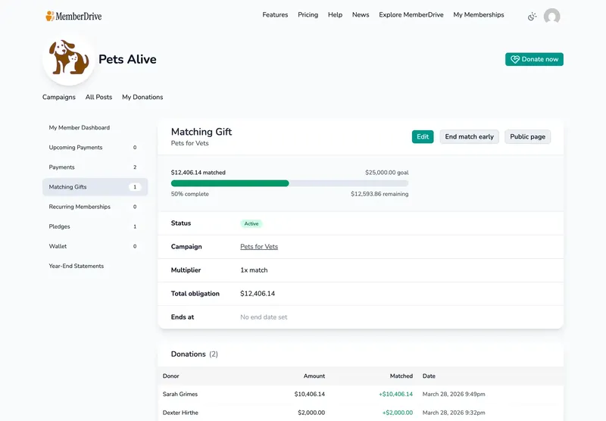Open the Pricing page

(x=308, y=14)
